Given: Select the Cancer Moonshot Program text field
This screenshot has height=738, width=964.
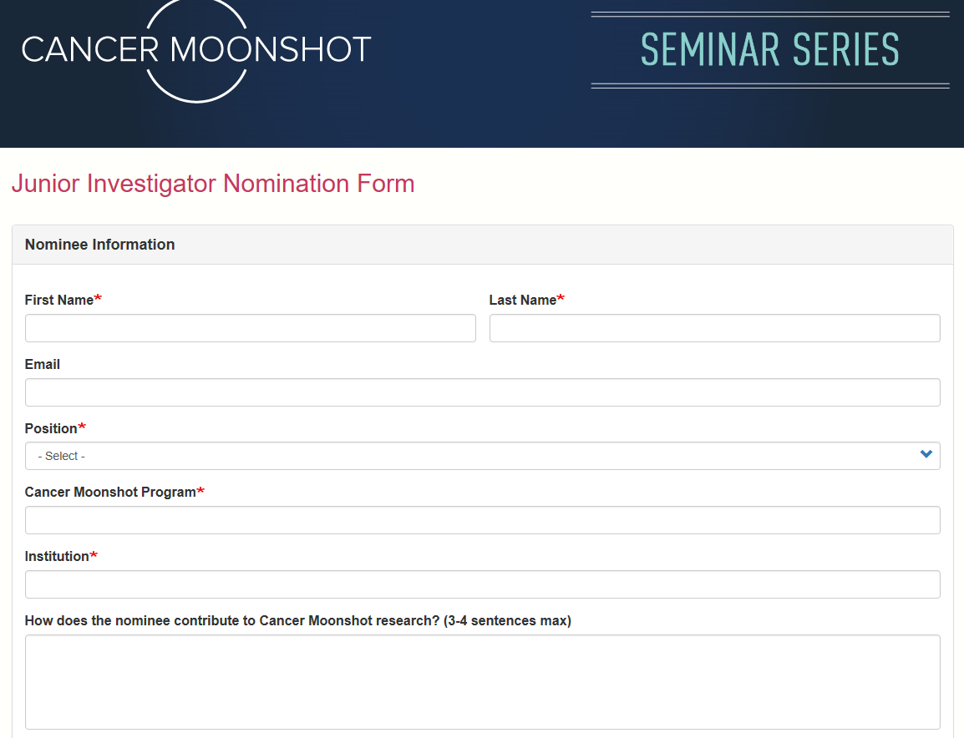Looking at the screenshot, I should point(482,520).
